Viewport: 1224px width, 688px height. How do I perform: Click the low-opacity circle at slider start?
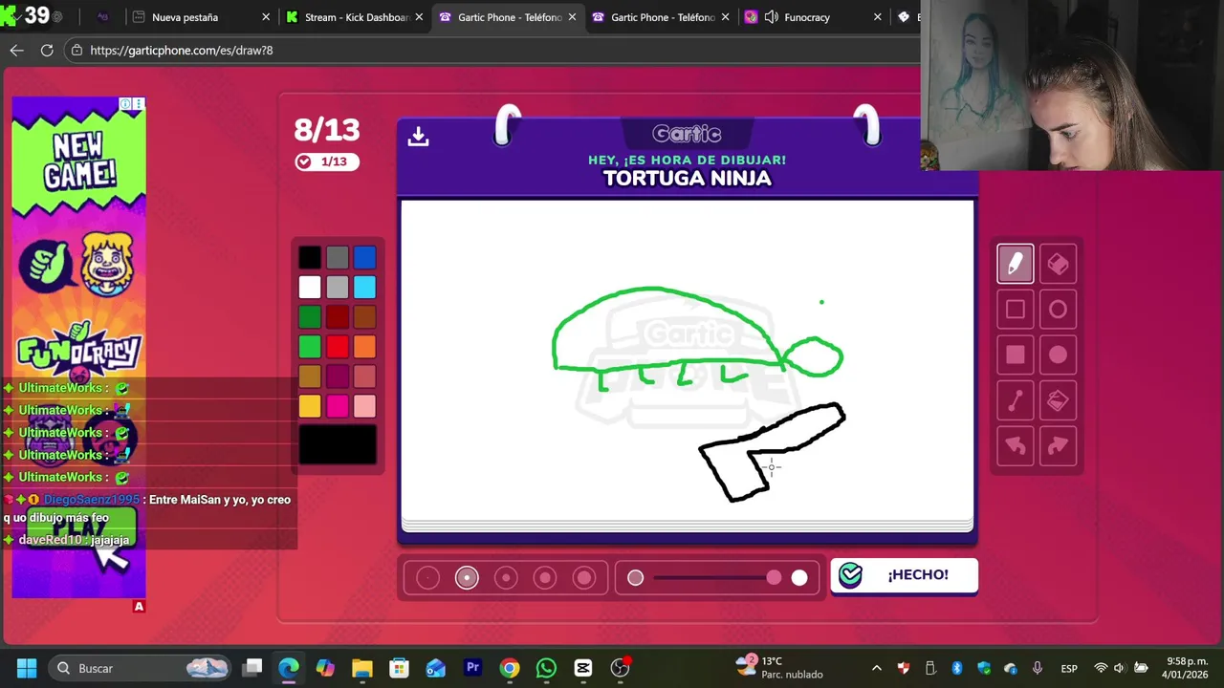click(x=635, y=577)
